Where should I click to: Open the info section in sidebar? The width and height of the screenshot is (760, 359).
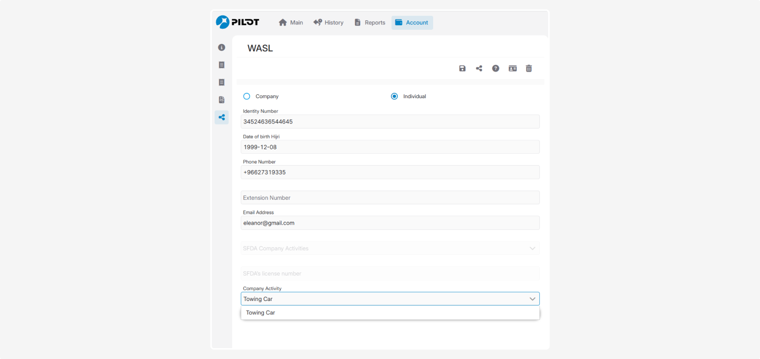click(x=222, y=48)
